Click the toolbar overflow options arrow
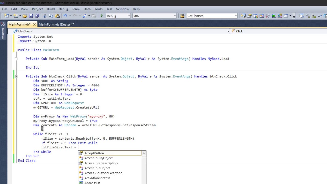 pyautogui.click(x=294, y=16)
